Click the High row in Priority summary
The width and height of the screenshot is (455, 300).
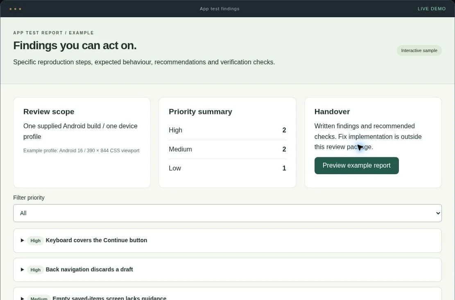coord(228,130)
